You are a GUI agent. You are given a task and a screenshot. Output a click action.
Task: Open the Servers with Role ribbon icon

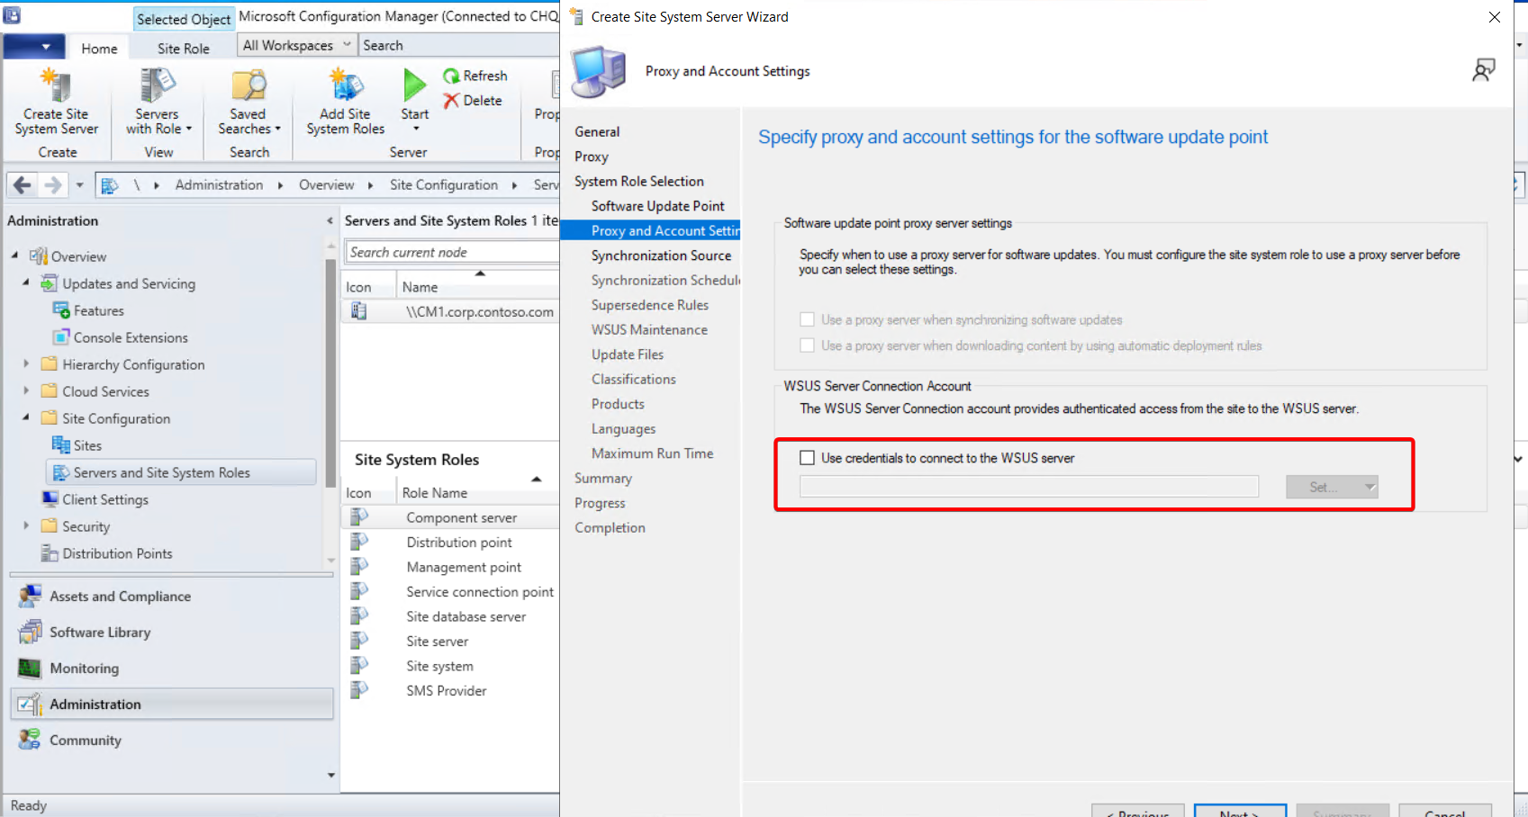click(157, 85)
